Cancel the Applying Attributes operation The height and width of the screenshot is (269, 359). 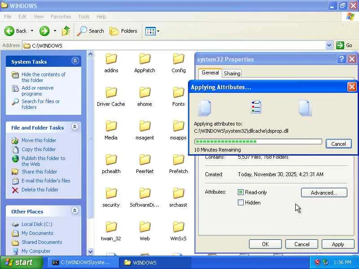(x=339, y=144)
